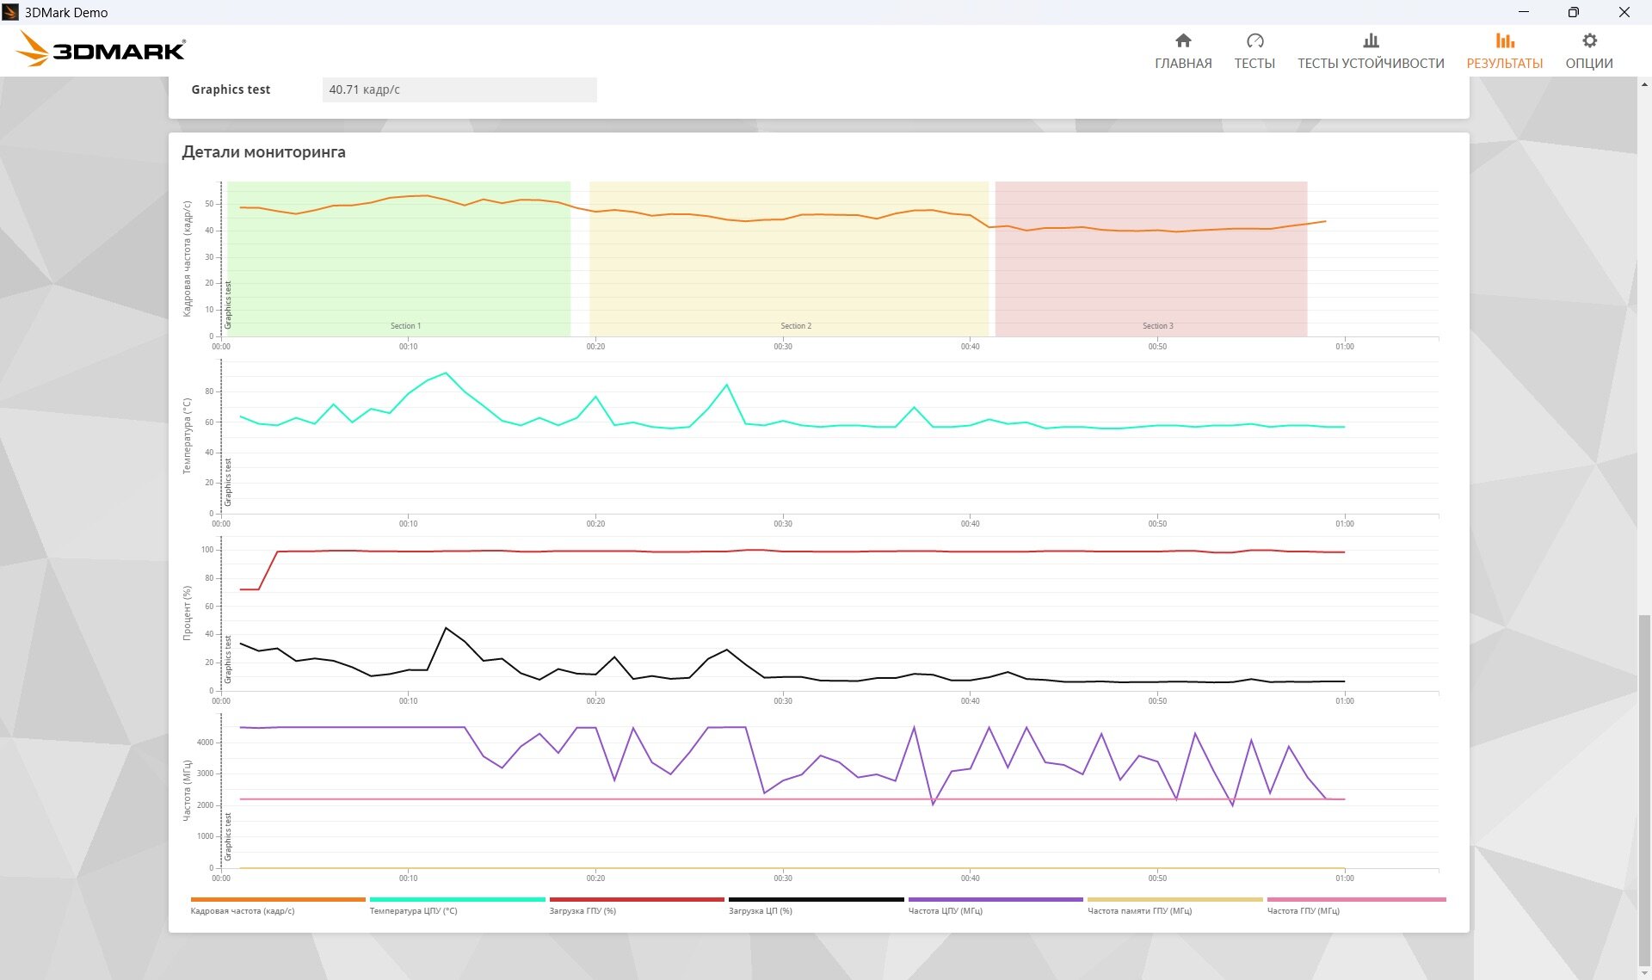Switch to ГЛАВНАЯ tab
The image size is (1652, 980).
tap(1183, 63)
